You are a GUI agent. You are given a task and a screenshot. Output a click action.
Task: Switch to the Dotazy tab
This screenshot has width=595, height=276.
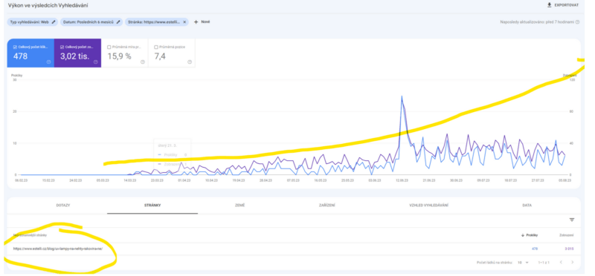(x=63, y=206)
